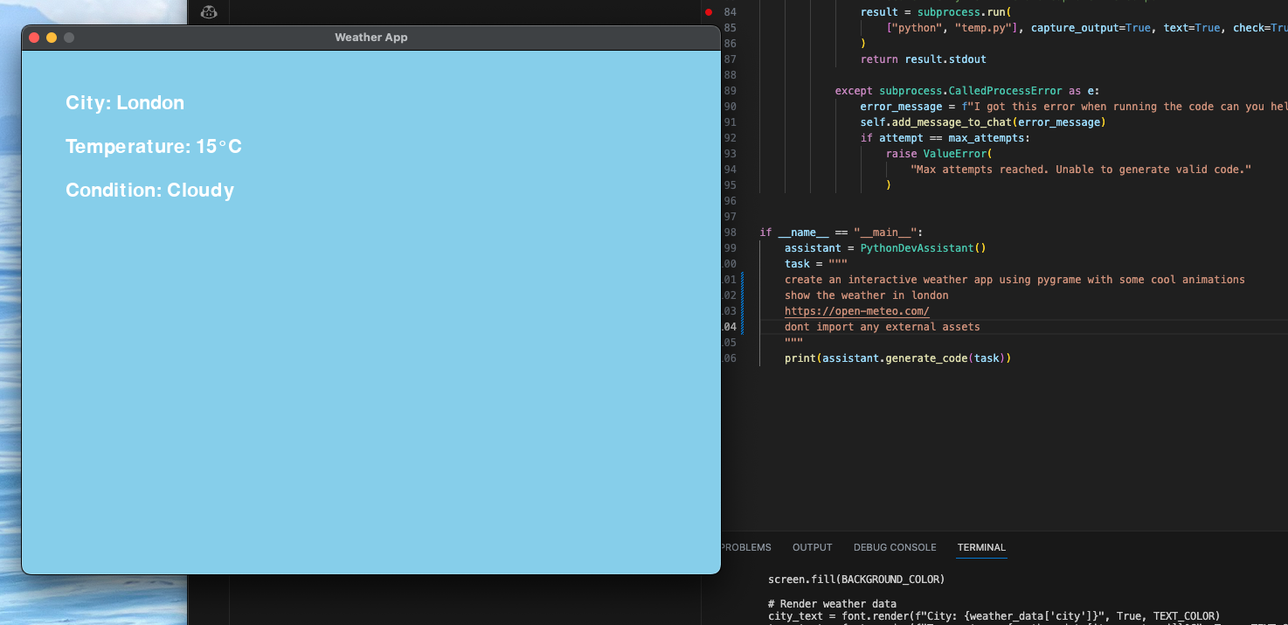Screen dimensions: 1288x625
Task: Click the "show the weather in london" line
Action: click(x=867, y=295)
